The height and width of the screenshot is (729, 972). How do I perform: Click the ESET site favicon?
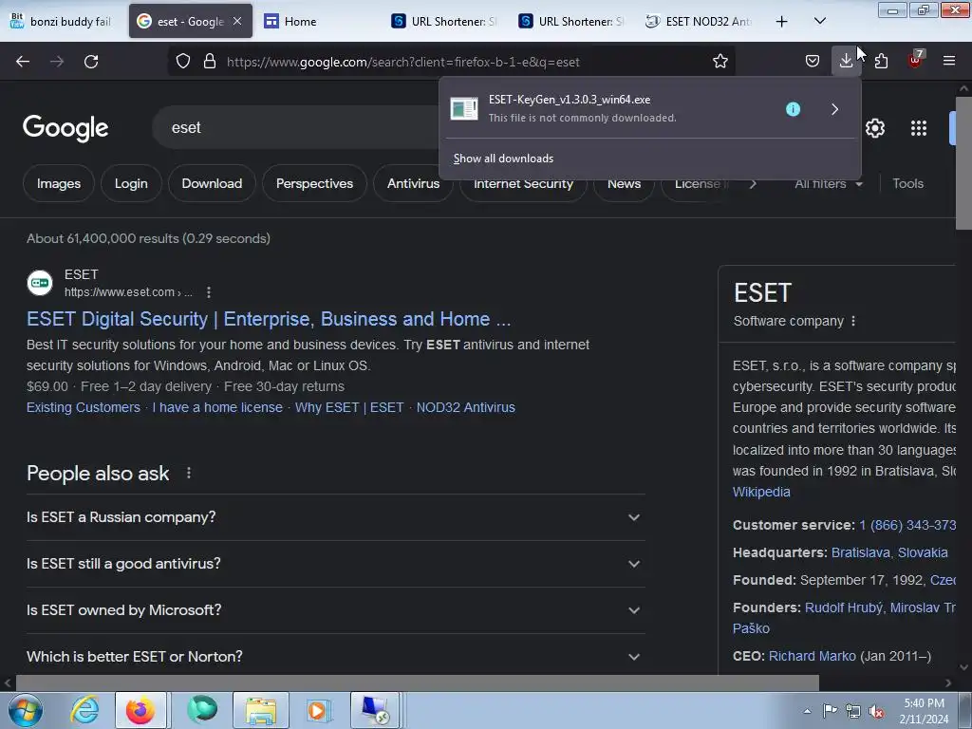pyautogui.click(x=40, y=283)
